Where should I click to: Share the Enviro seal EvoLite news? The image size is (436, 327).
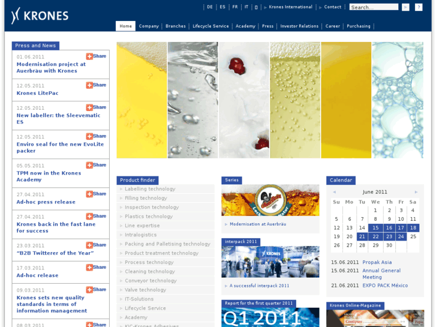pyautogui.click(x=96, y=136)
